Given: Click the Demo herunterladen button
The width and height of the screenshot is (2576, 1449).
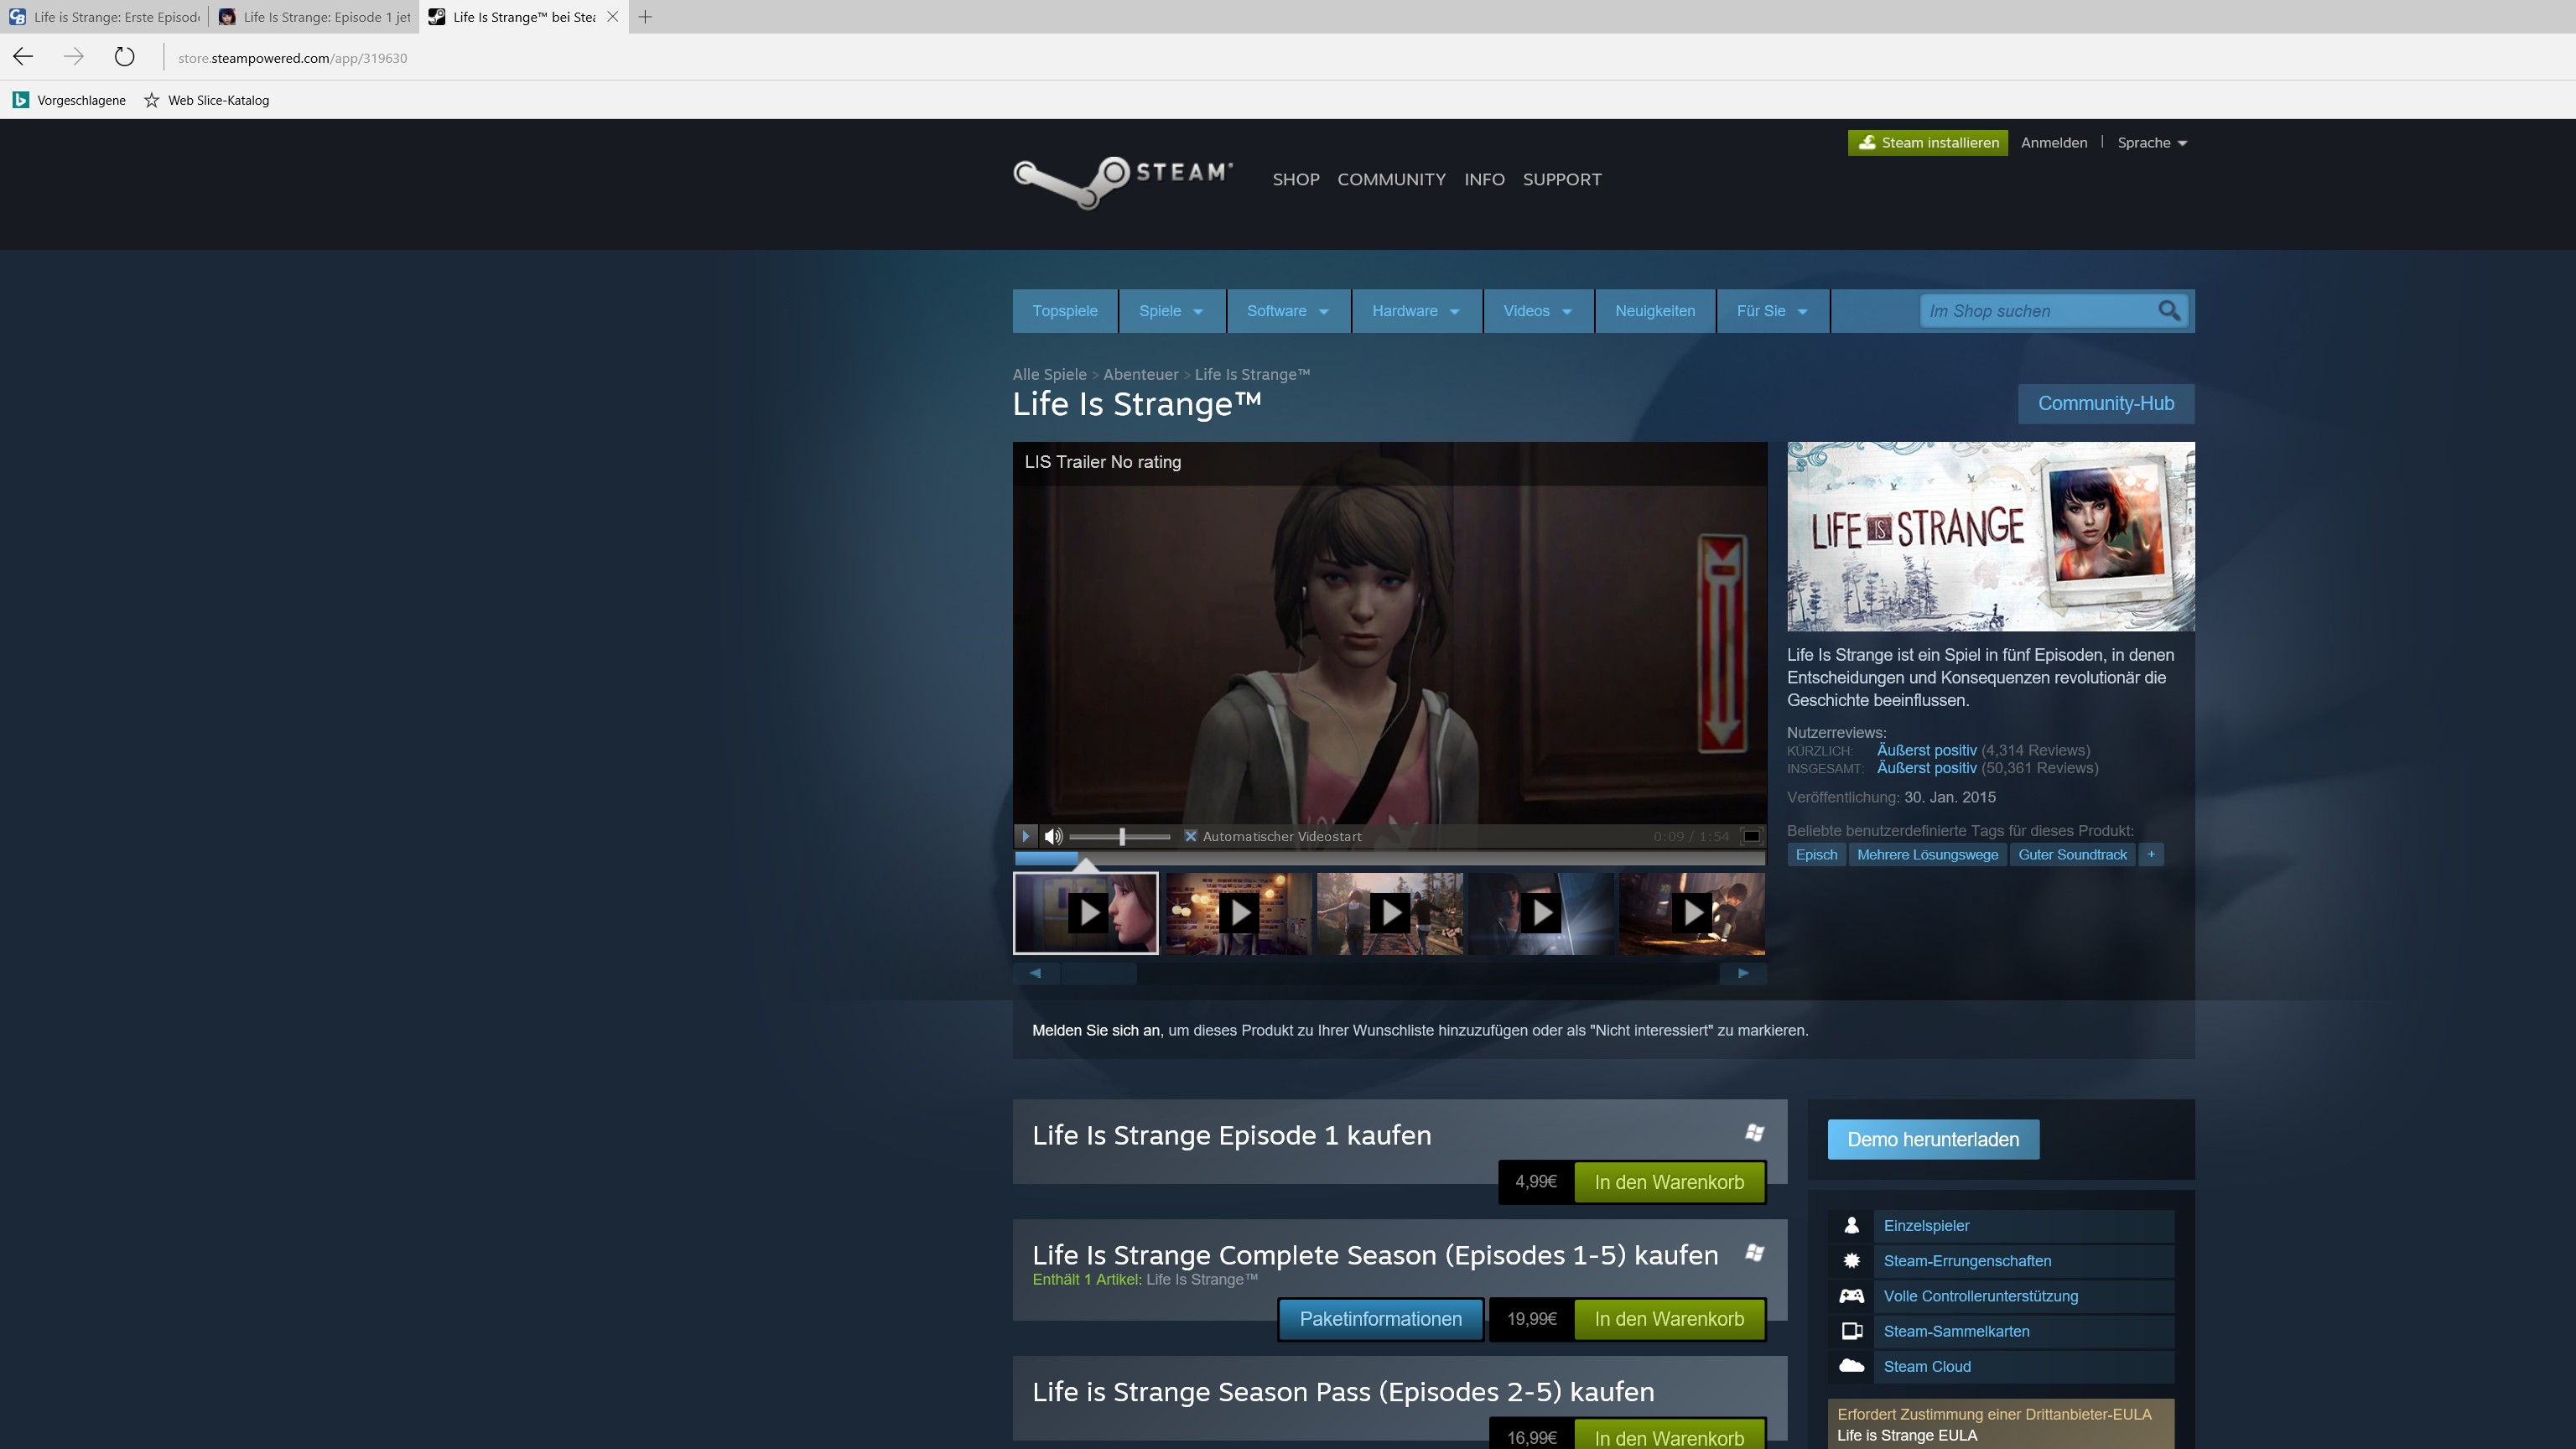Looking at the screenshot, I should (x=1932, y=1140).
